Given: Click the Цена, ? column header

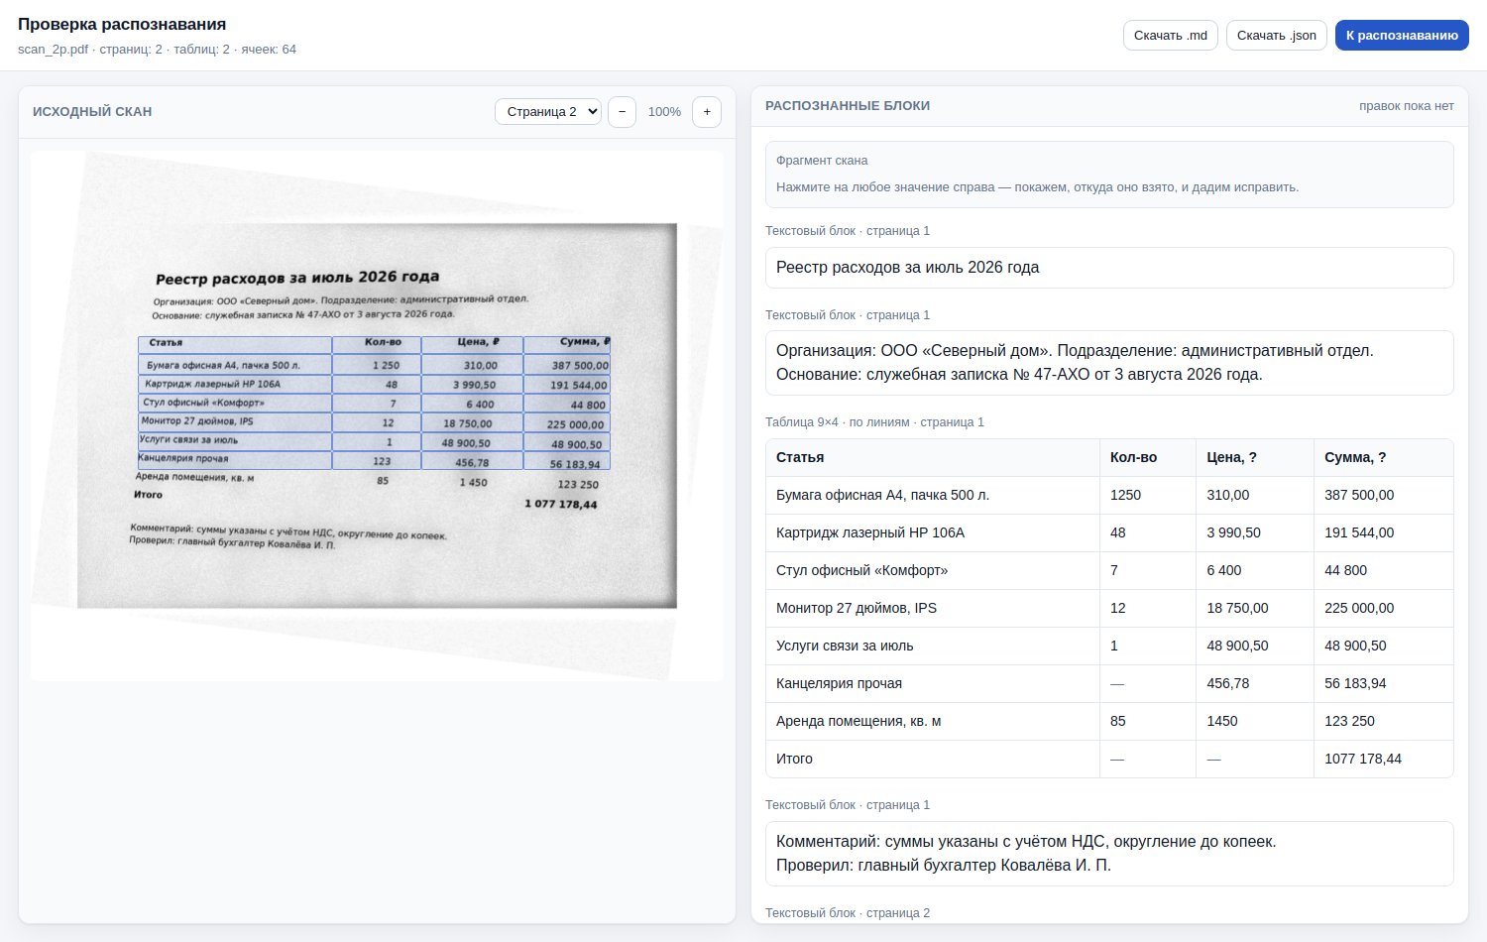Looking at the screenshot, I should (1254, 457).
